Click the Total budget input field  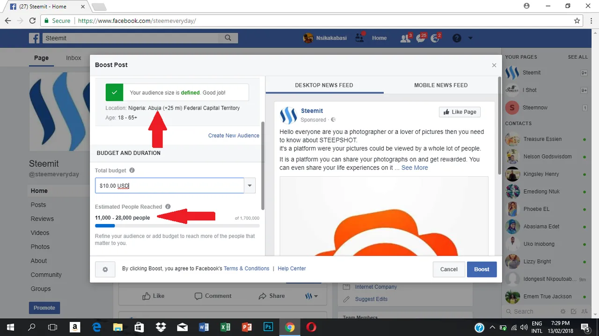[169, 185]
